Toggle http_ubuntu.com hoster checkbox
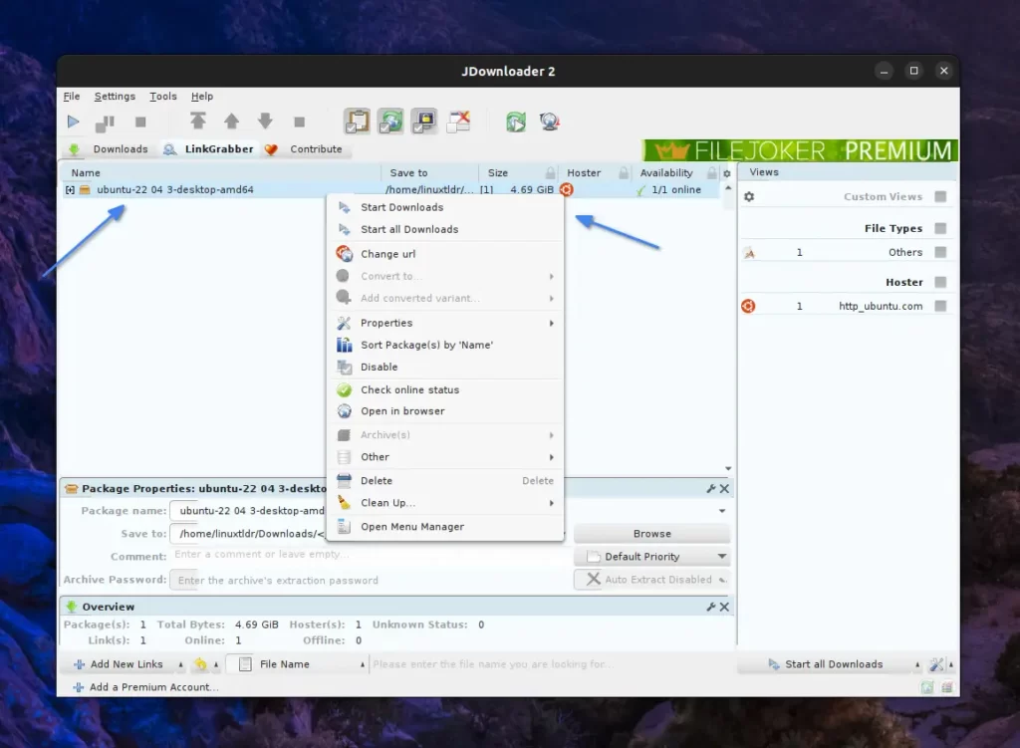 (940, 306)
